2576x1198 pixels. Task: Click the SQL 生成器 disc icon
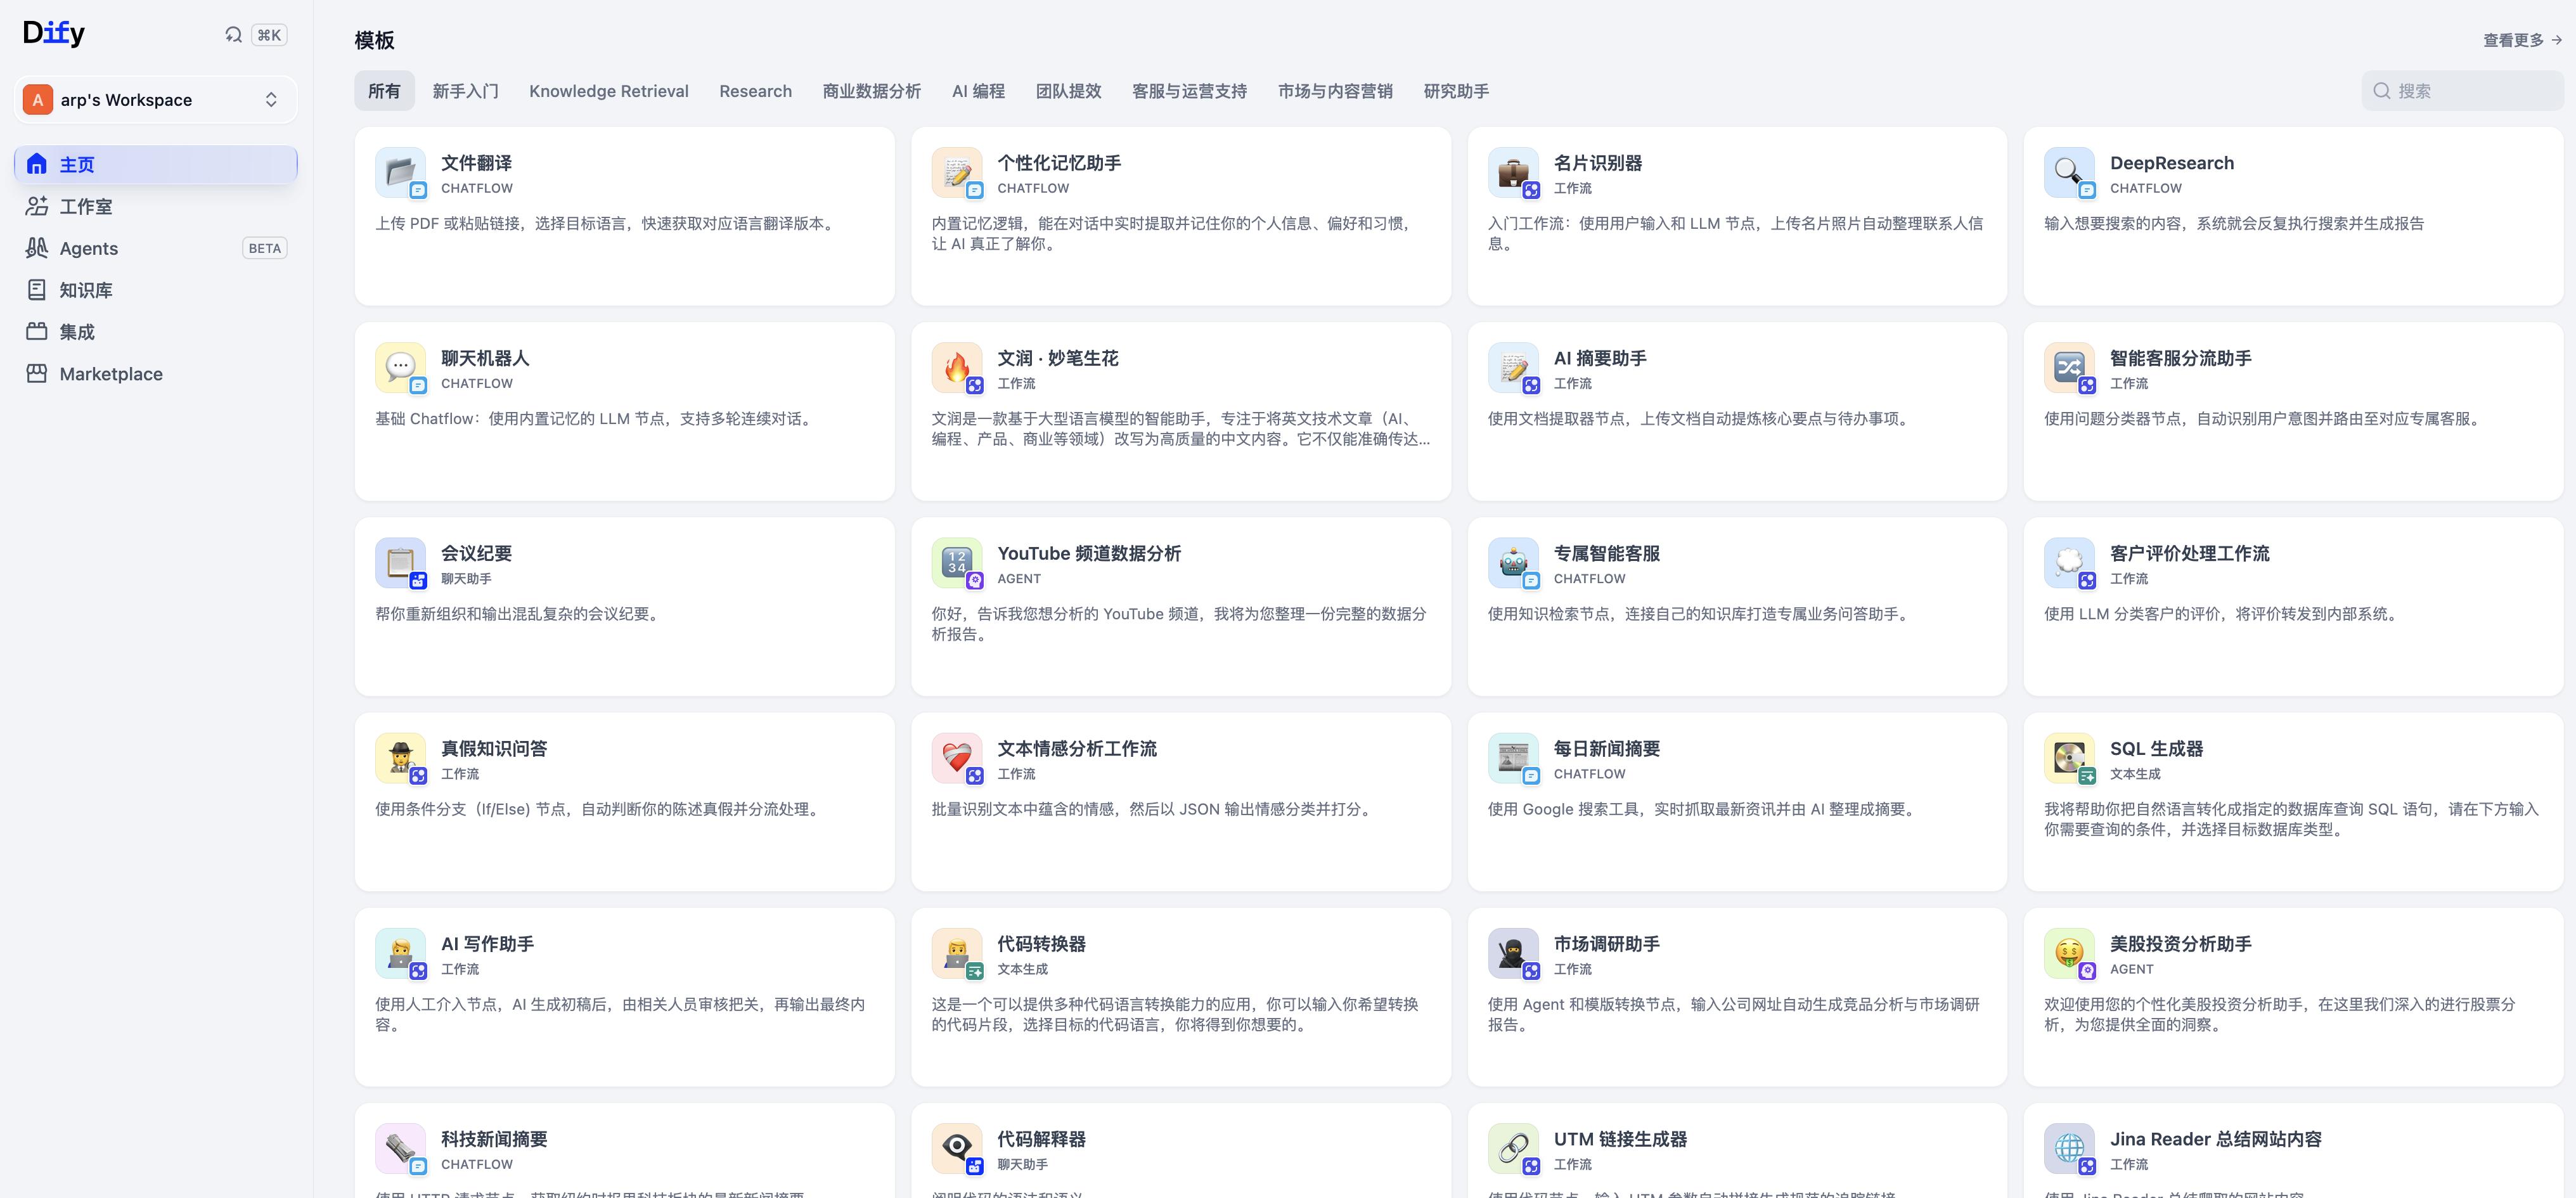(2068, 758)
